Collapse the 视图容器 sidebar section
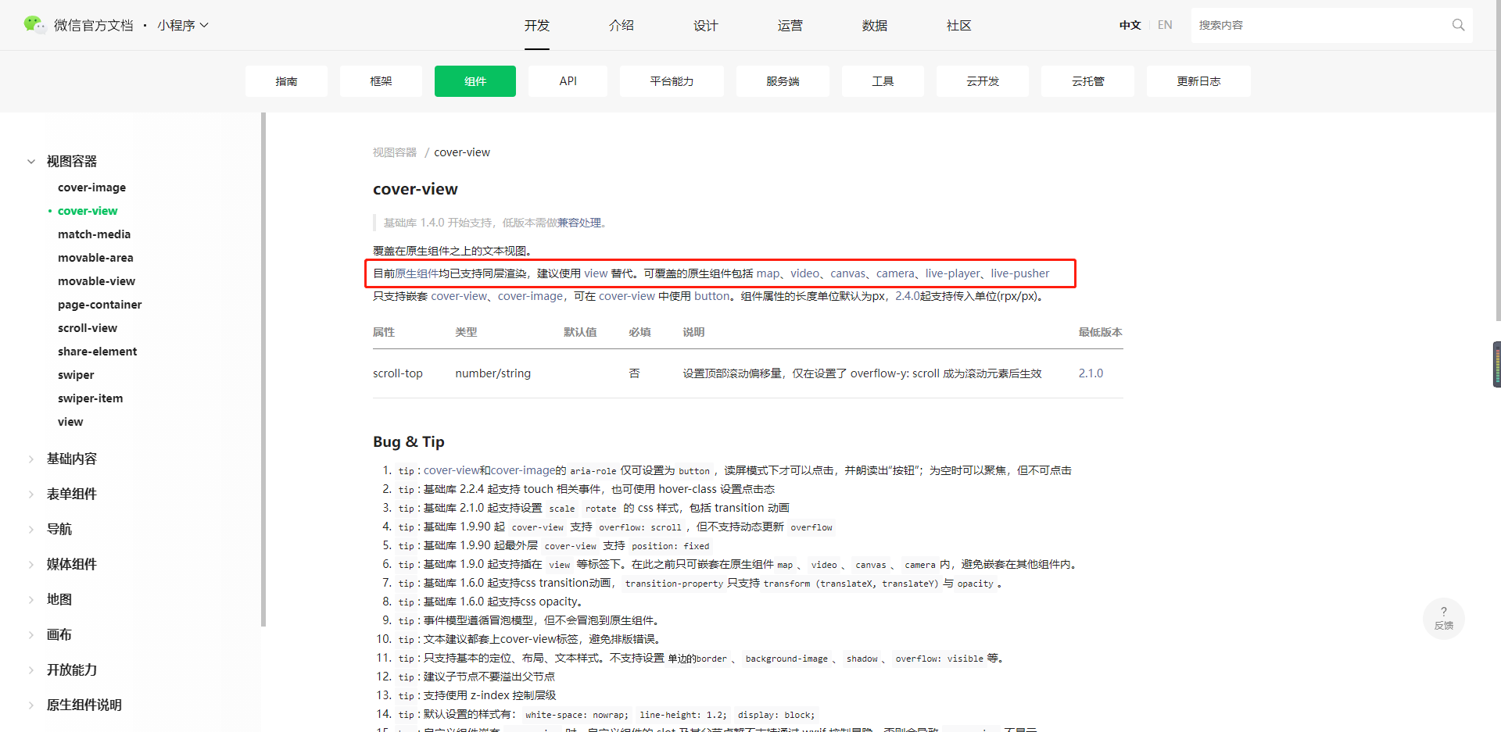1501x732 pixels. (31, 161)
